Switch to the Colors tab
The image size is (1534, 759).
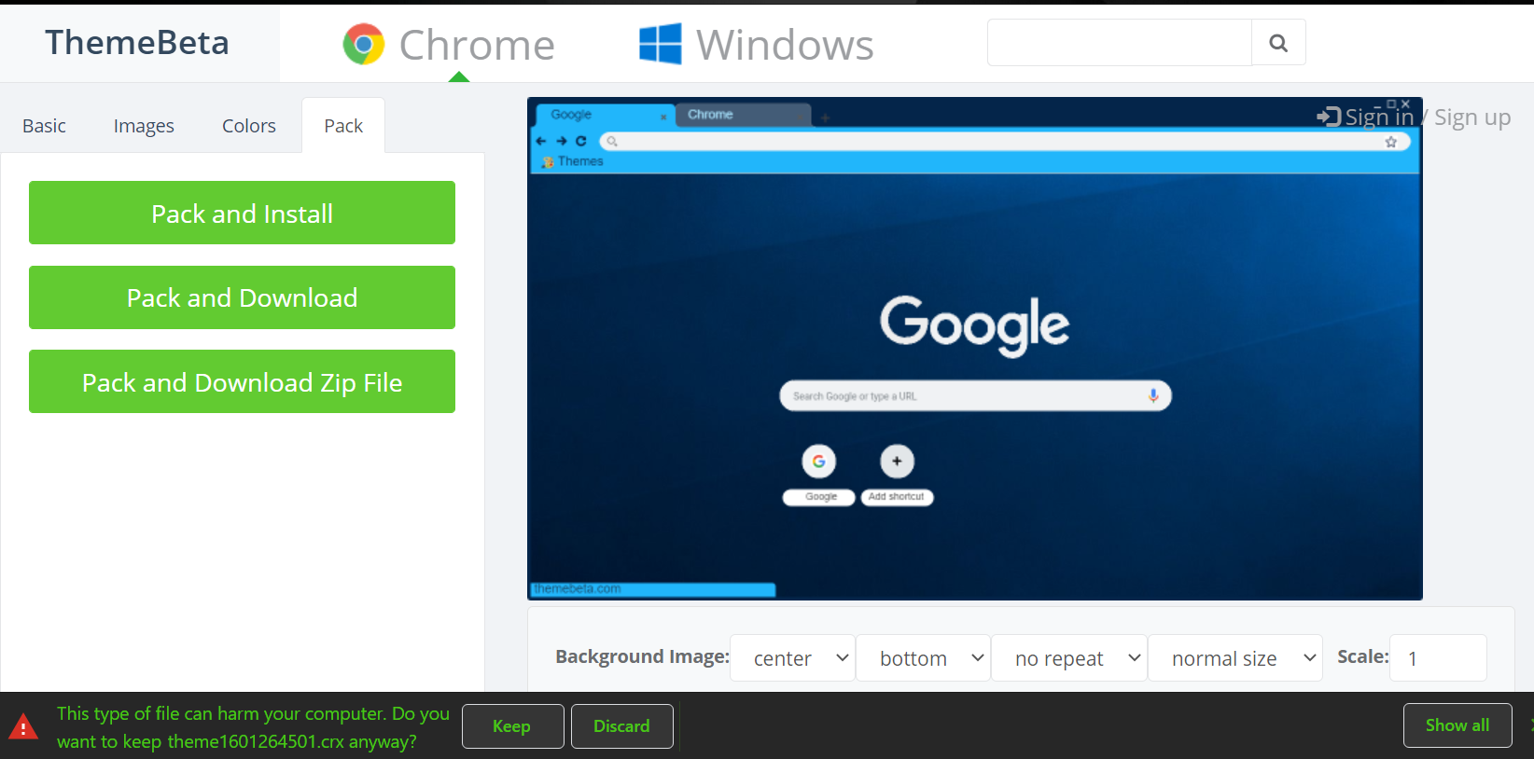pyautogui.click(x=249, y=126)
